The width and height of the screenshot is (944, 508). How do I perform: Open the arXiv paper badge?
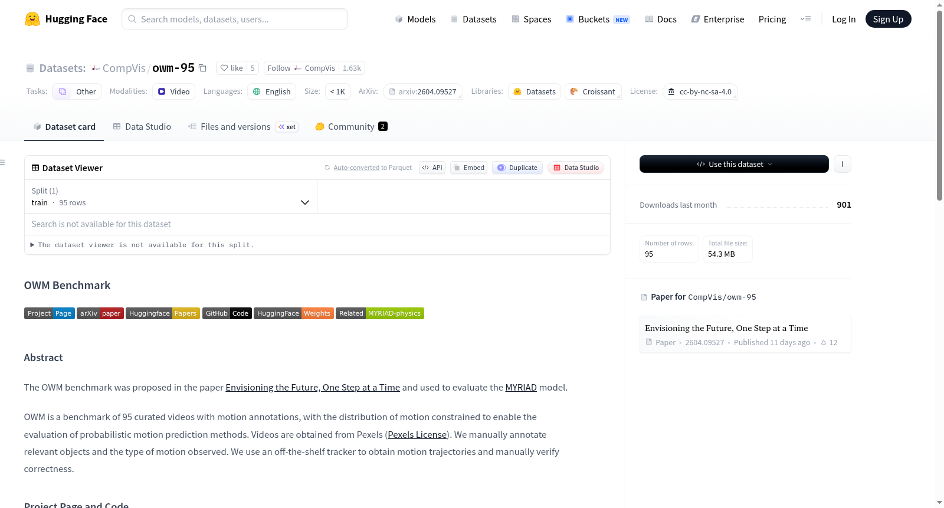point(100,313)
